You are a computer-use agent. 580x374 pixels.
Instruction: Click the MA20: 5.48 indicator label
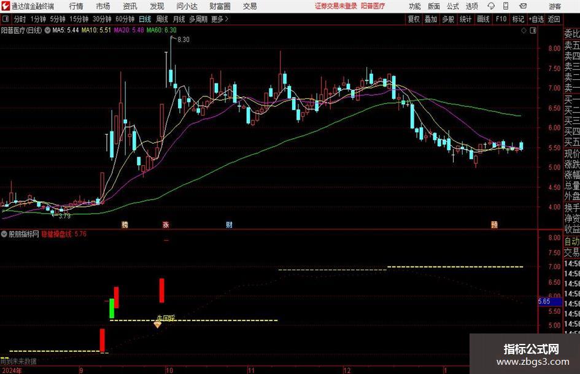click(129, 30)
